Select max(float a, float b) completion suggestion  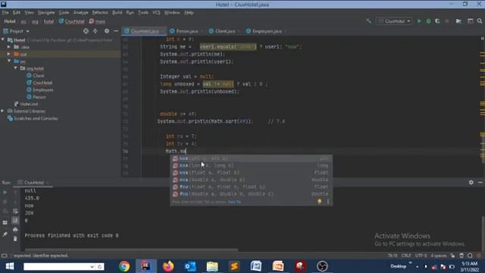click(251, 172)
